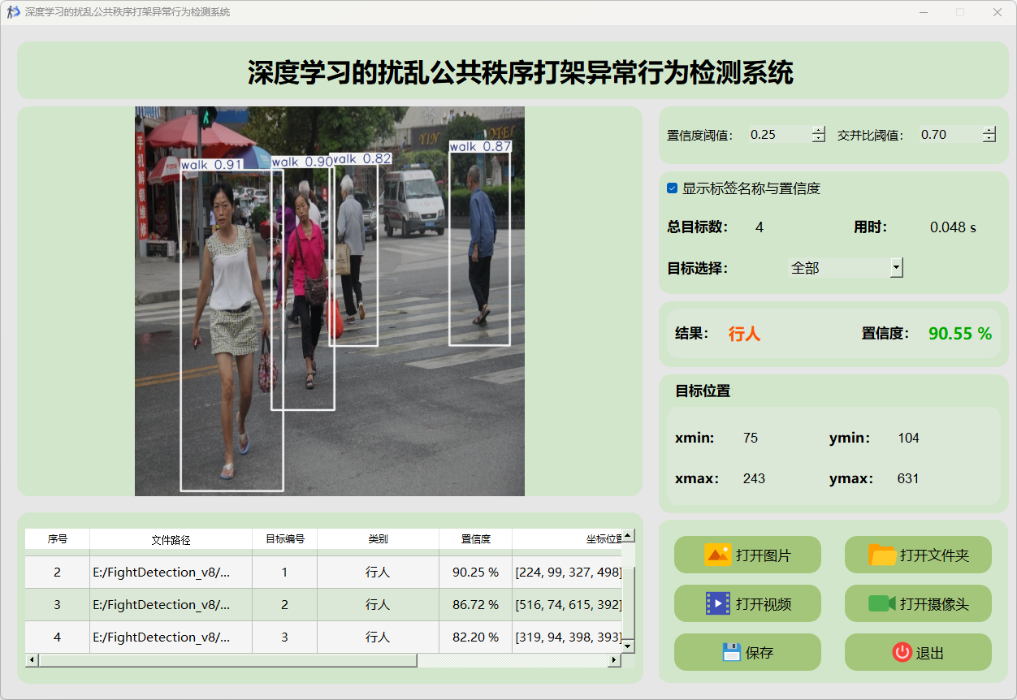Click the 置信度 column header
The image size is (1017, 700).
point(475,539)
